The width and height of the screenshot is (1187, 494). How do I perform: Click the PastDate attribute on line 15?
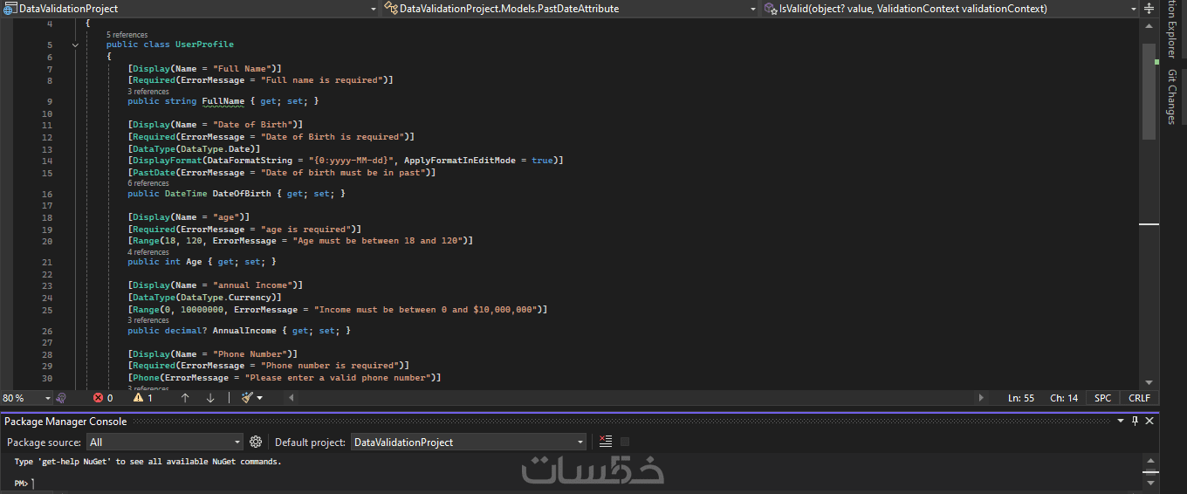(281, 173)
